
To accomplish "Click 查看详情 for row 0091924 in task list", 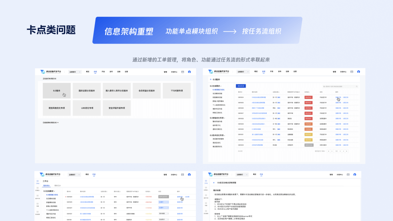I will pyautogui.click(x=338, y=97).
